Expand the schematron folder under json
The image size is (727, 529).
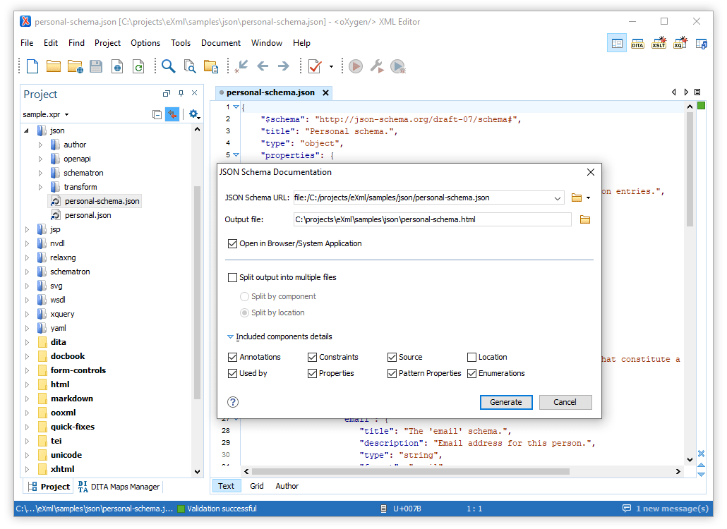tap(40, 174)
